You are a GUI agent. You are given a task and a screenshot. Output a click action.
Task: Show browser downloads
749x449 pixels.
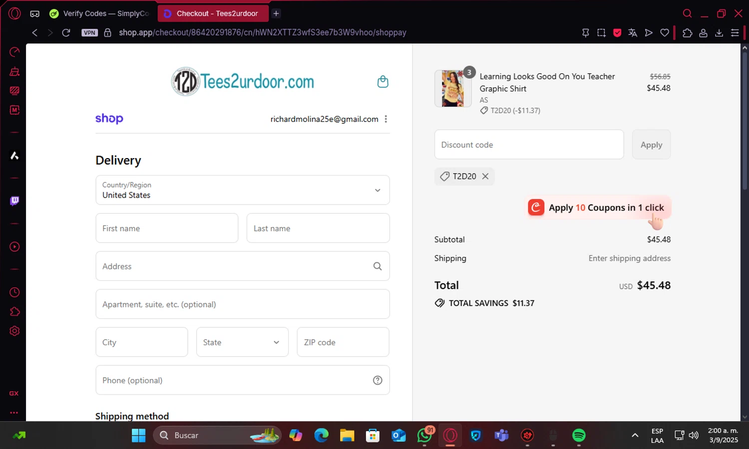coord(719,32)
